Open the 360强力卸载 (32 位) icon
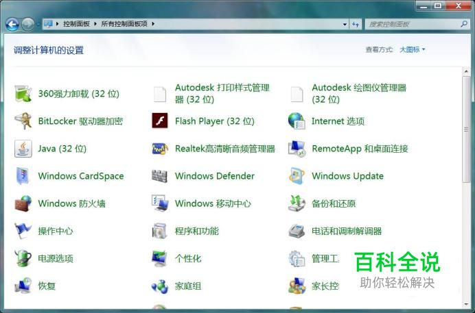 coord(23,93)
